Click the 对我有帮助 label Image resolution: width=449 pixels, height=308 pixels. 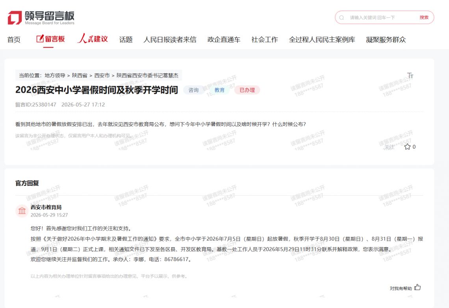pos(401,288)
